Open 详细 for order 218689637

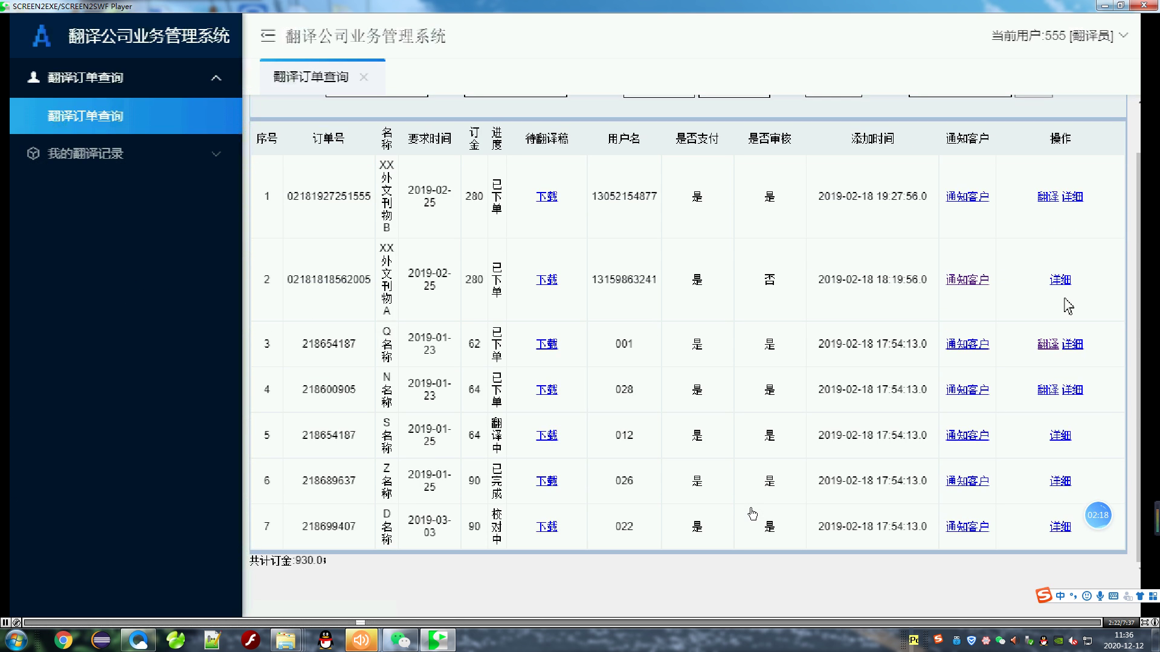[x=1060, y=481]
